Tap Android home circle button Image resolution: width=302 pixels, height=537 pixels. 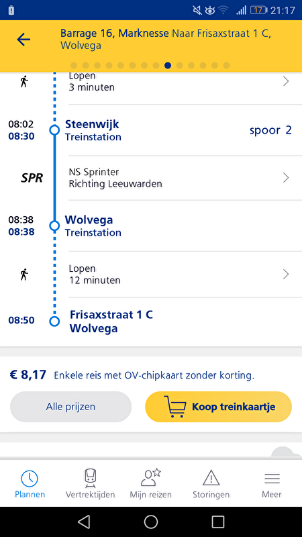(x=151, y=522)
